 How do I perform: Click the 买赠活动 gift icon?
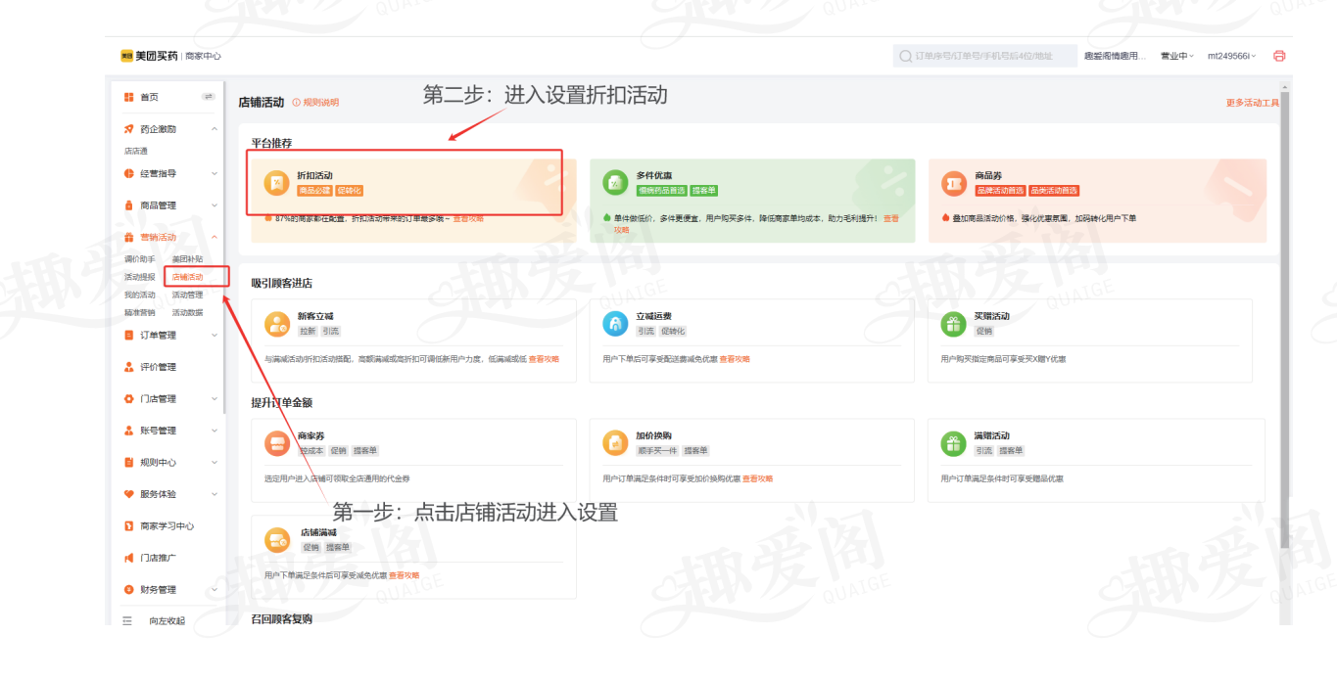(953, 324)
